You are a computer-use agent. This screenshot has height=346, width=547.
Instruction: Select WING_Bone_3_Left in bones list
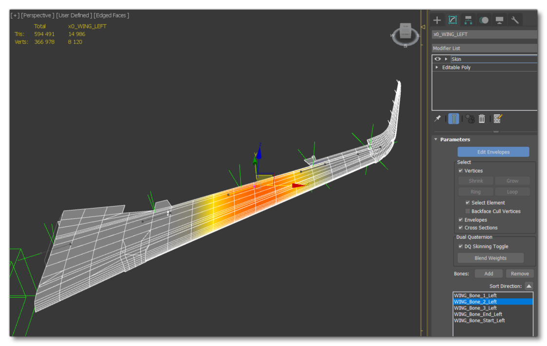475,308
